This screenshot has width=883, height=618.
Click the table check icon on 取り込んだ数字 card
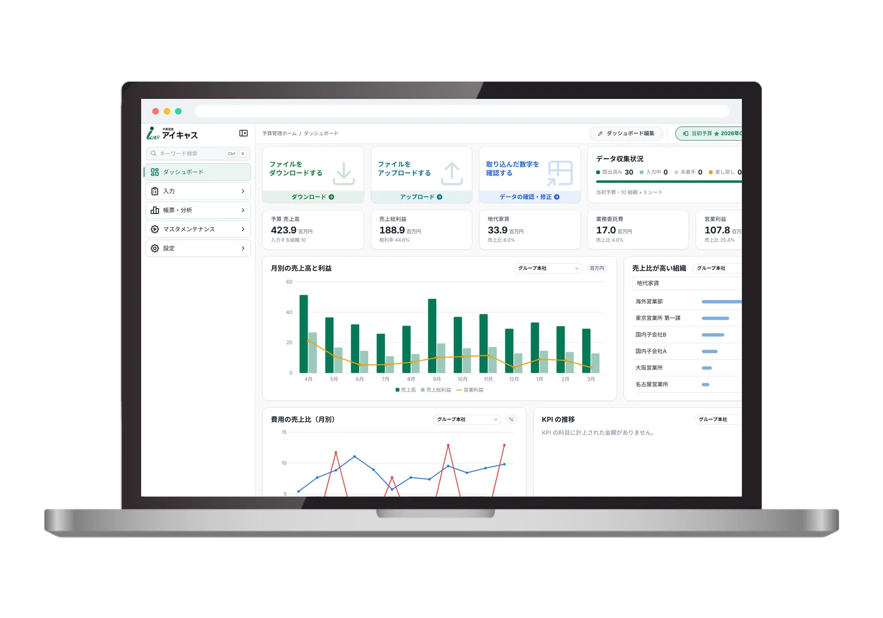point(560,173)
